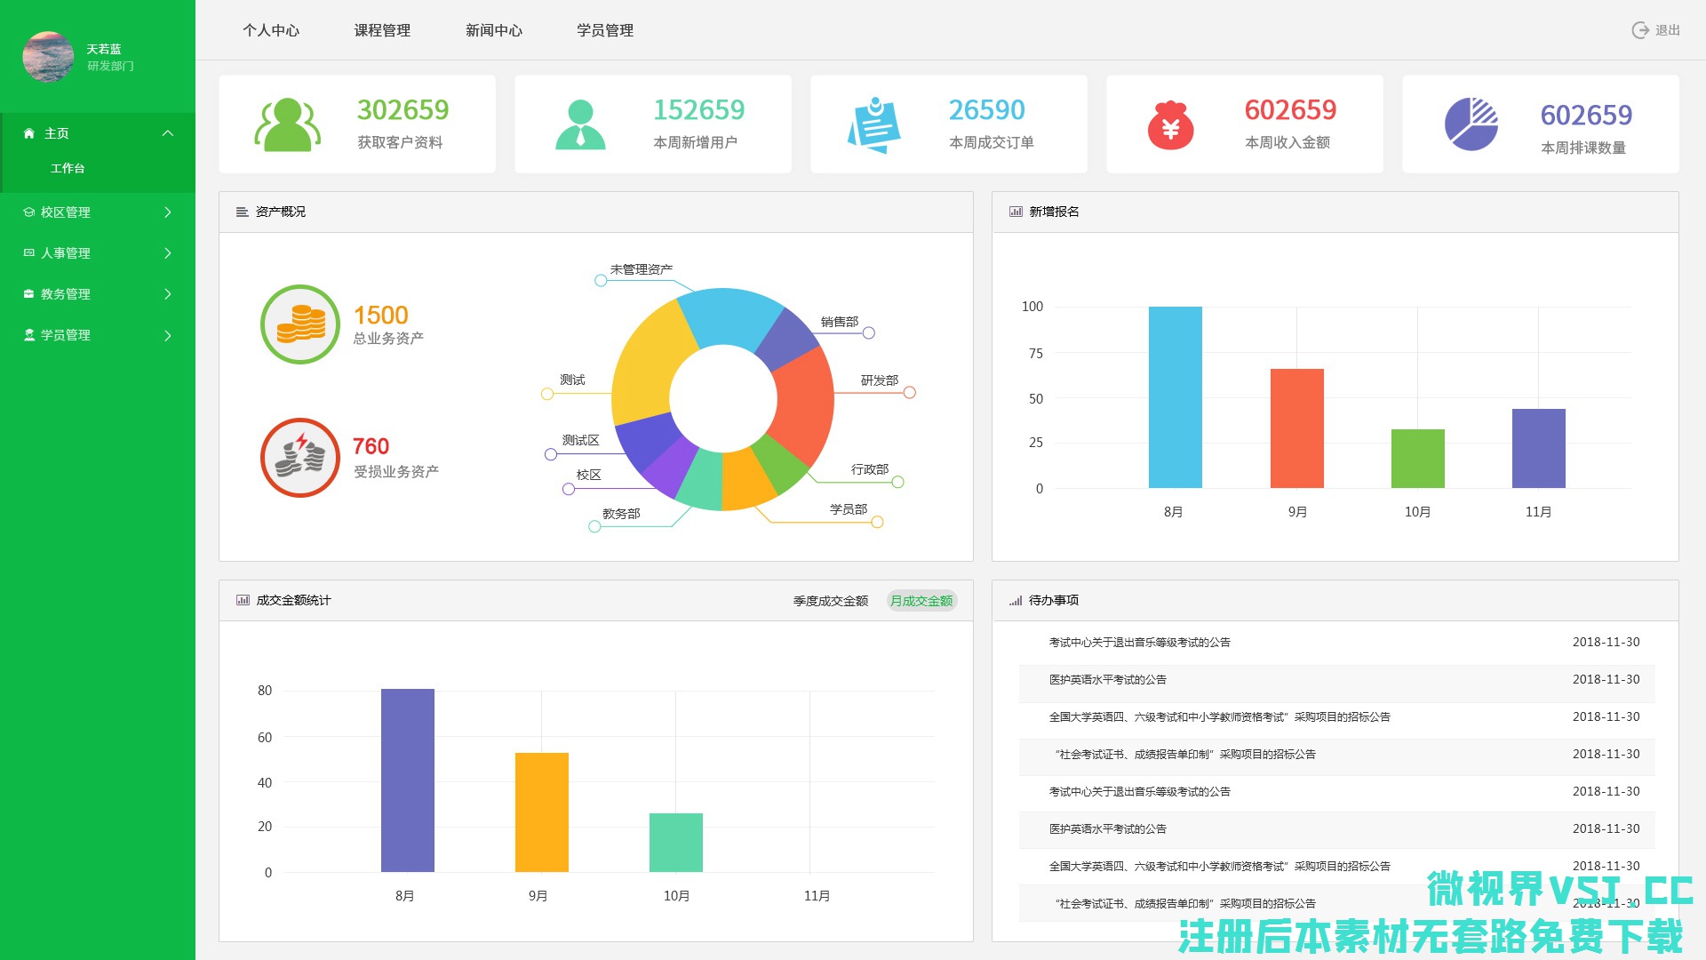The image size is (1706, 960).
Task: Open the 医护英语水平考试的公告 notice link
Action: tap(1107, 680)
